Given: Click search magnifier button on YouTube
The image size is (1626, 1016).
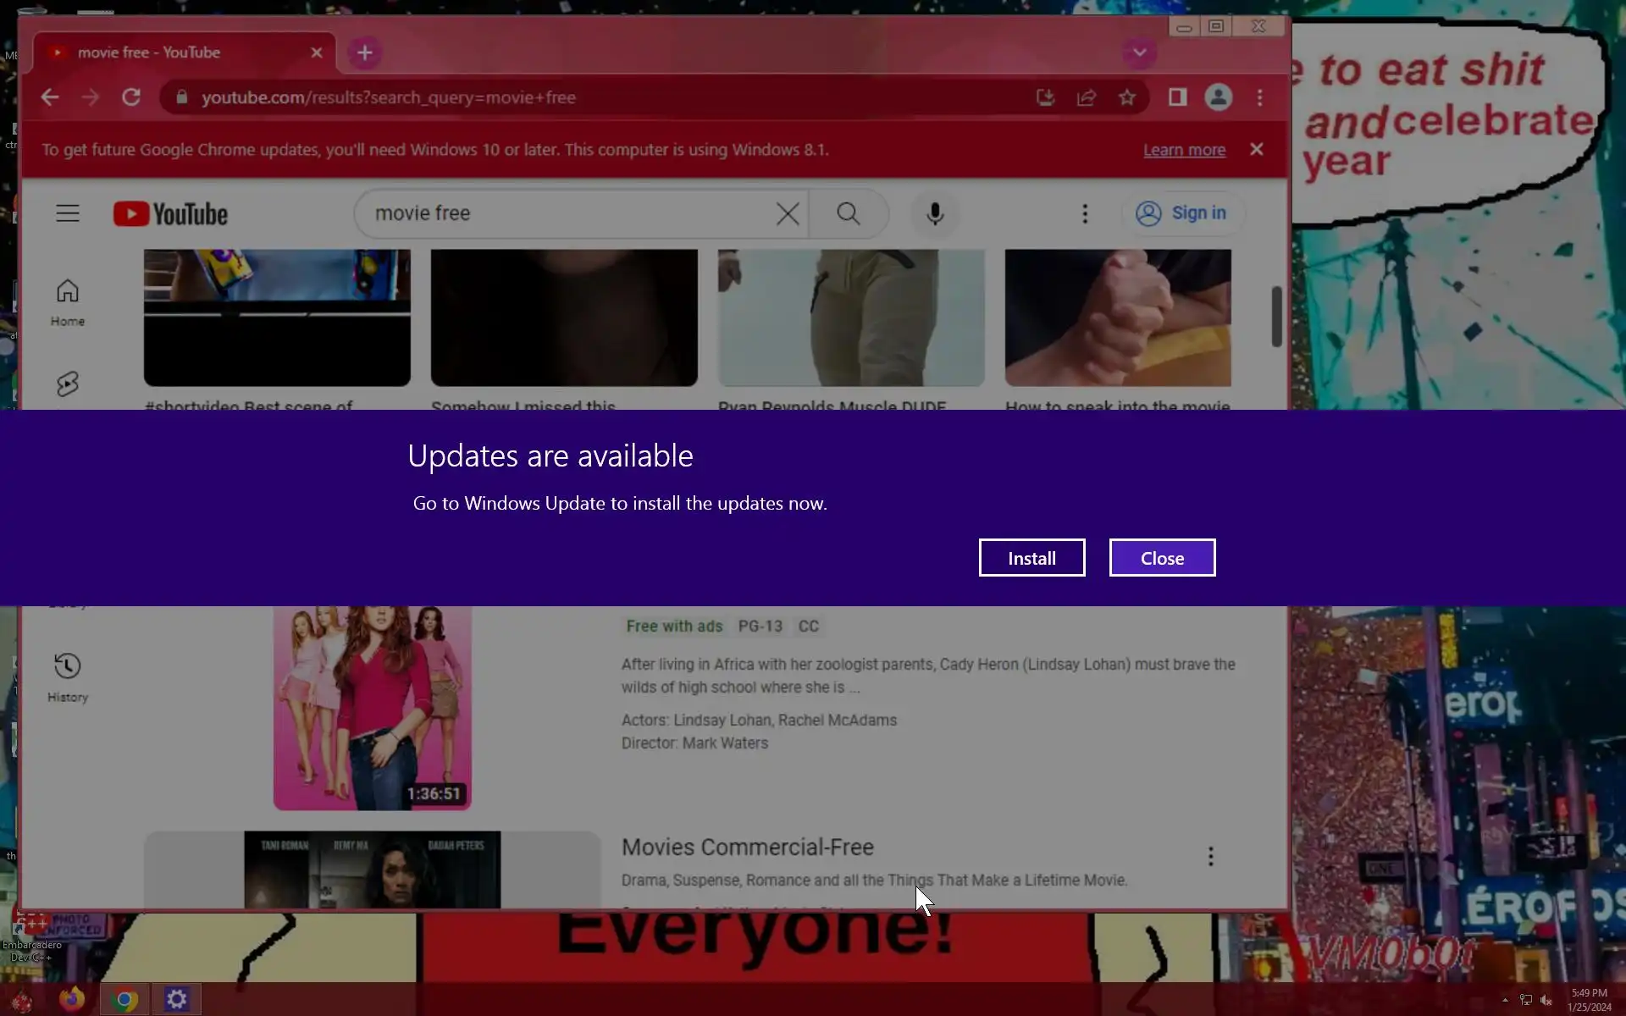Looking at the screenshot, I should (x=848, y=213).
